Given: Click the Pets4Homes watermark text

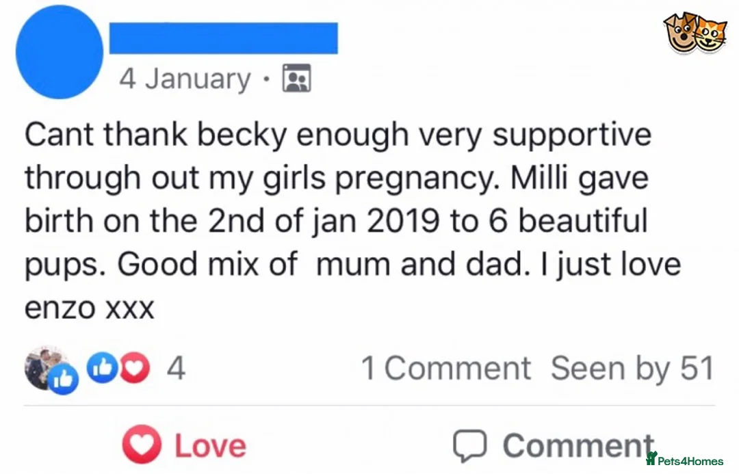Looking at the screenshot, I should [690, 462].
